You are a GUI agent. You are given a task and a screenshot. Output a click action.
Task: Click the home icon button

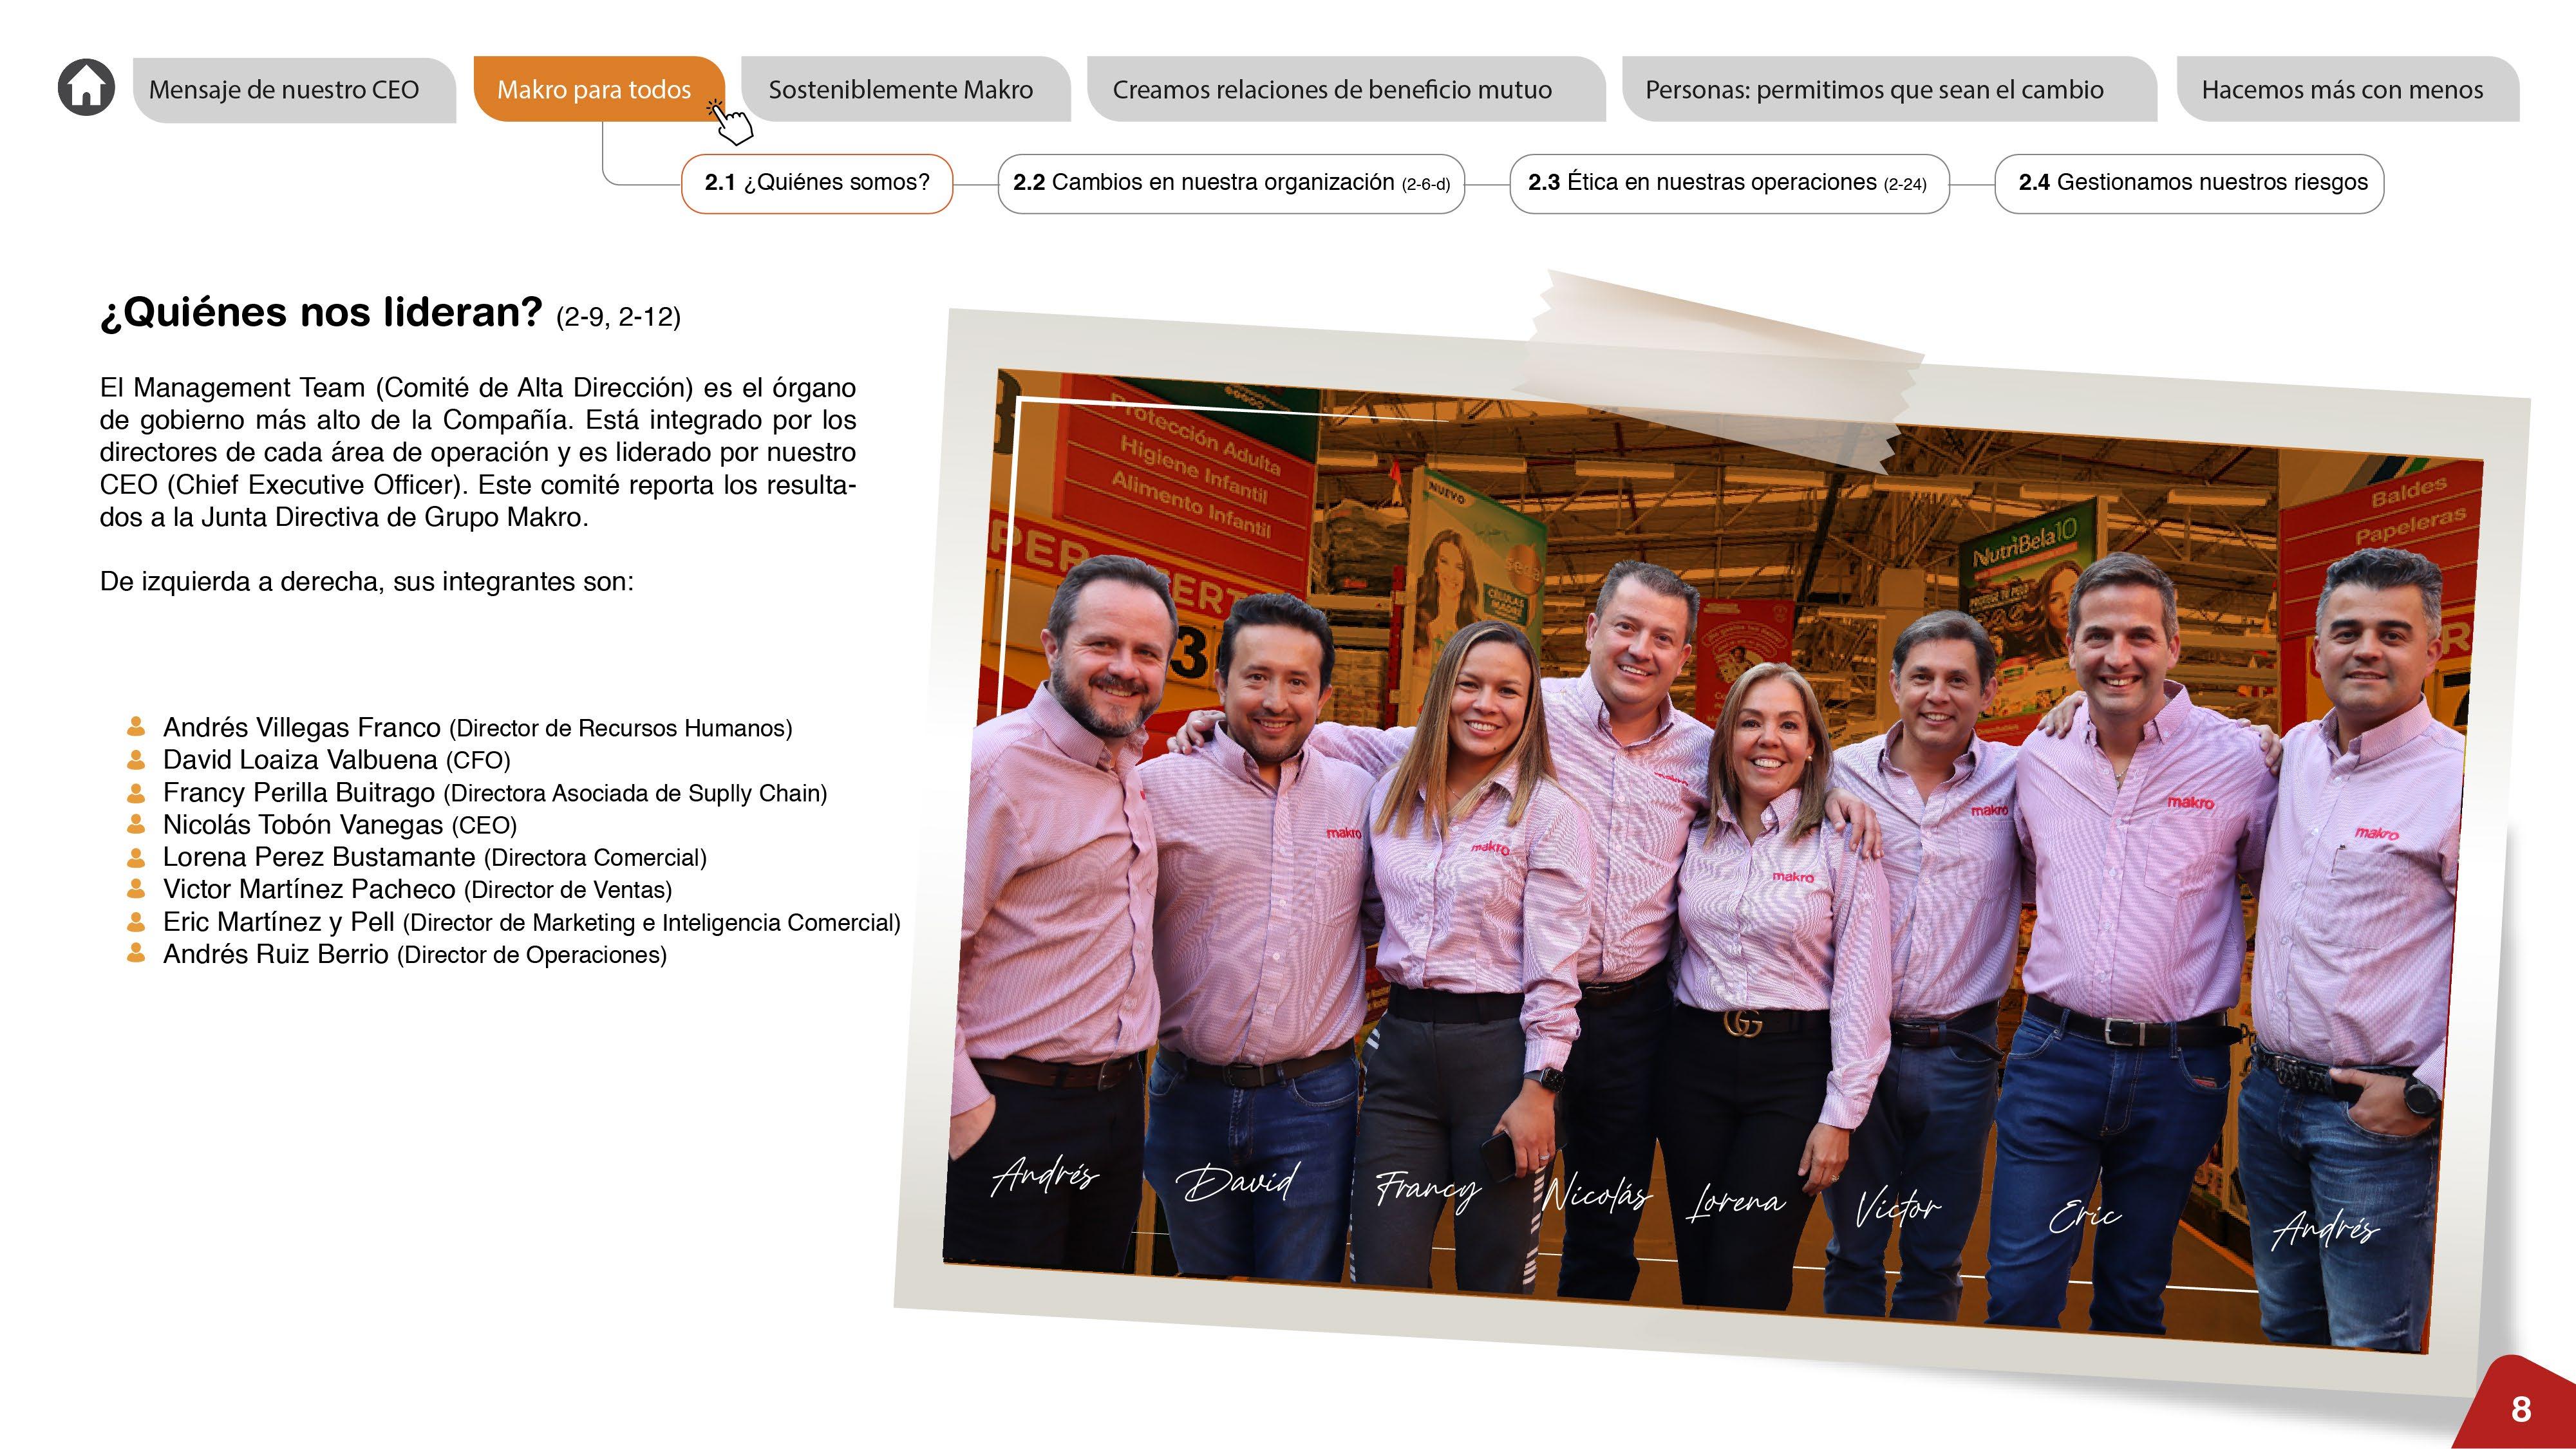tap(86, 88)
